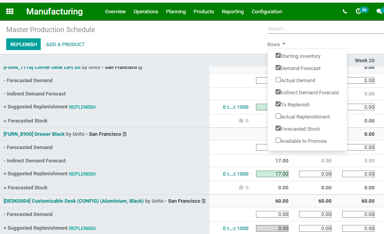Viewport: 384px width, 234px height.
Task: Toggle To Replenish checkbox
Action: tap(278, 104)
